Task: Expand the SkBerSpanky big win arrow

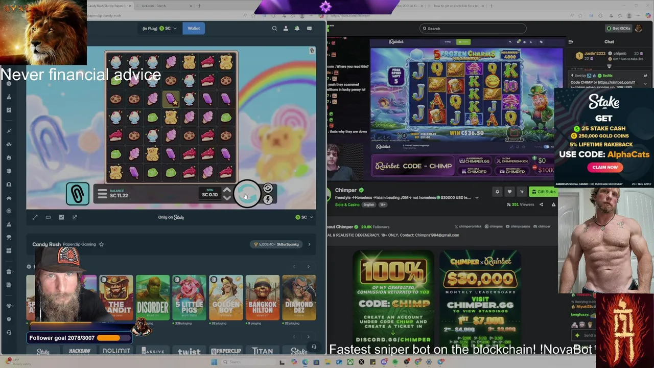Action: coord(309,244)
